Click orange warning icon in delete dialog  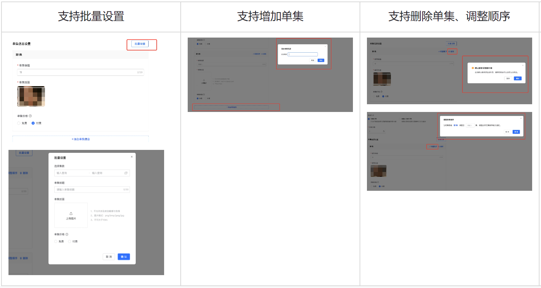tap(473, 68)
